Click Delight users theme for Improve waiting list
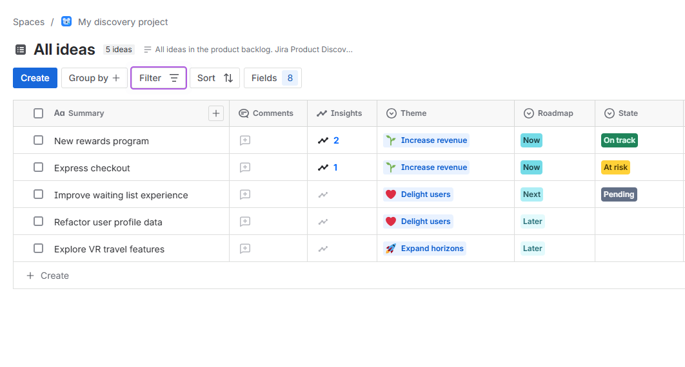685x367 pixels. [x=418, y=194]
